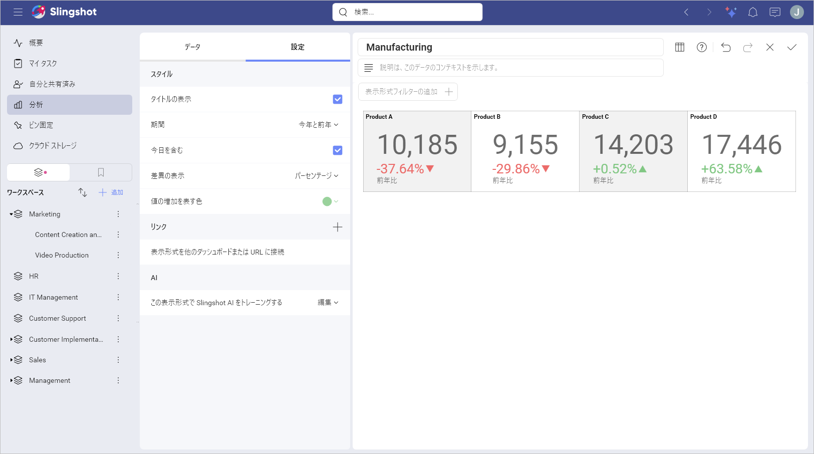
Task: Open Sales workspace options menu
Action: click(x=118, y=360)
